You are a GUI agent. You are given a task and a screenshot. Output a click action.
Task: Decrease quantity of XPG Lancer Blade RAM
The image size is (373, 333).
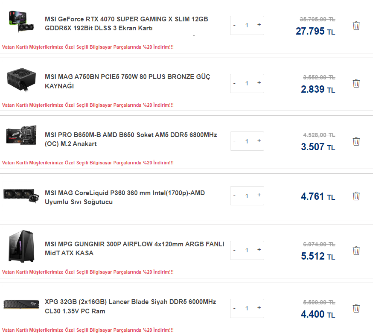[234, 308]
